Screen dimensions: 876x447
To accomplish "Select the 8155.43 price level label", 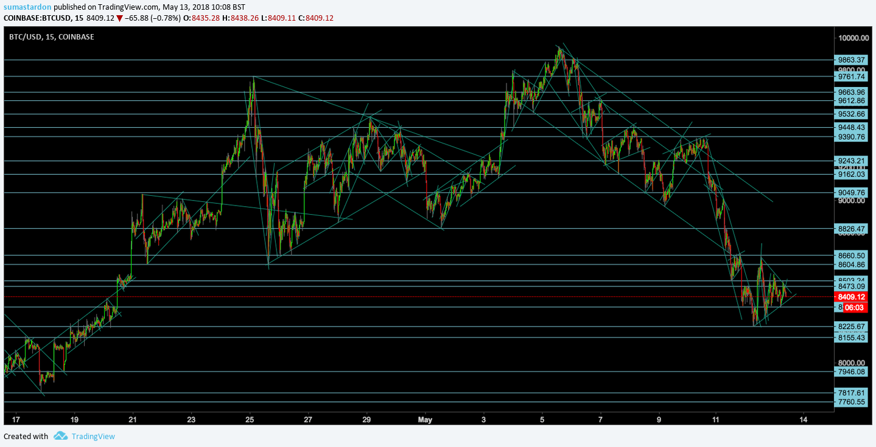I will (852, 338).
